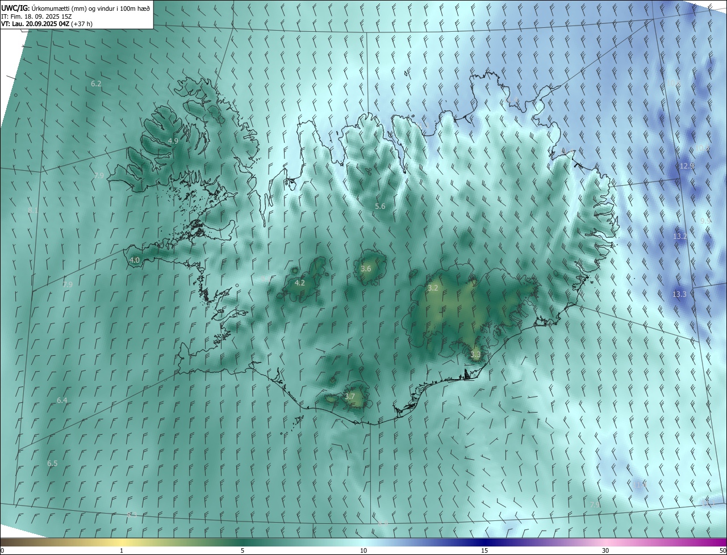This screenshot has height=555, width=727.
Task: Click the 13.3 value east of Iceland
Action: pyautogui.click(x=679, y=295)
